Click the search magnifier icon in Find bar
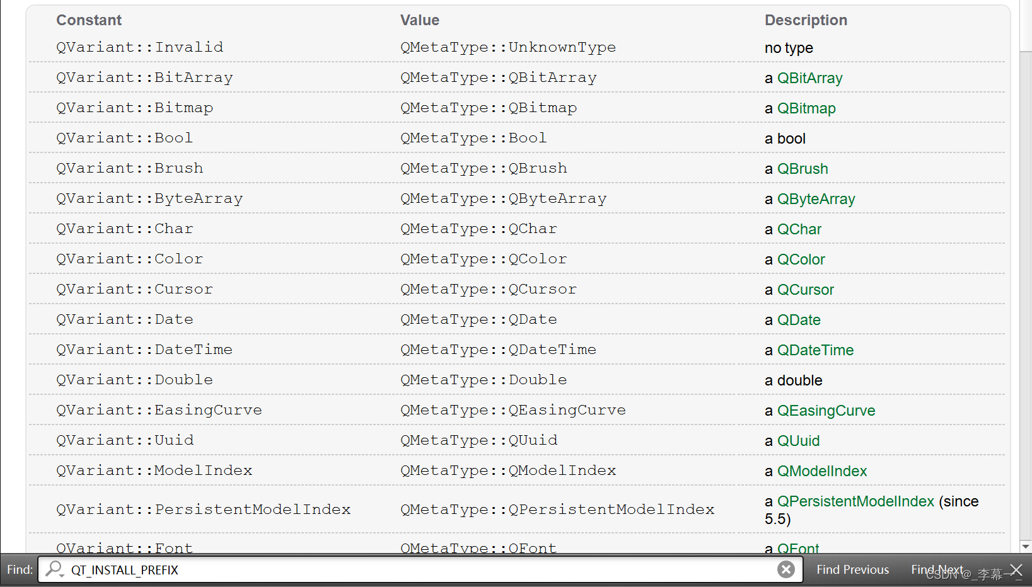Viewport: 1032px width, 587px height. point(55,569)
